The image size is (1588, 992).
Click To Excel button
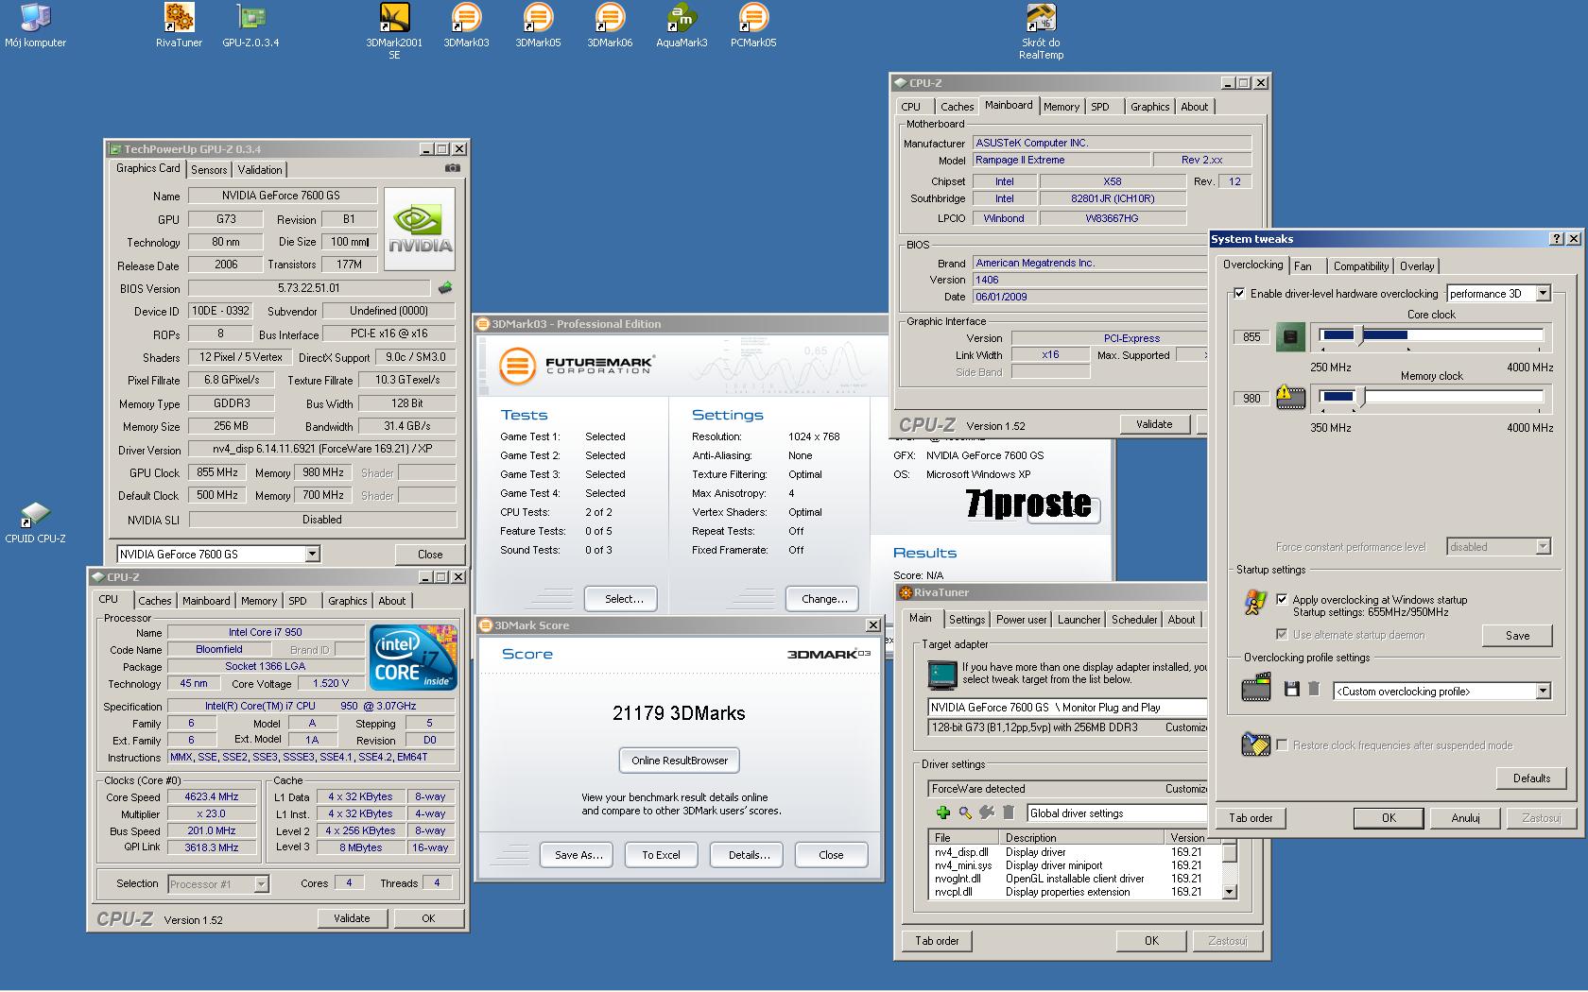pyautogui.click(x=661, y=855)
